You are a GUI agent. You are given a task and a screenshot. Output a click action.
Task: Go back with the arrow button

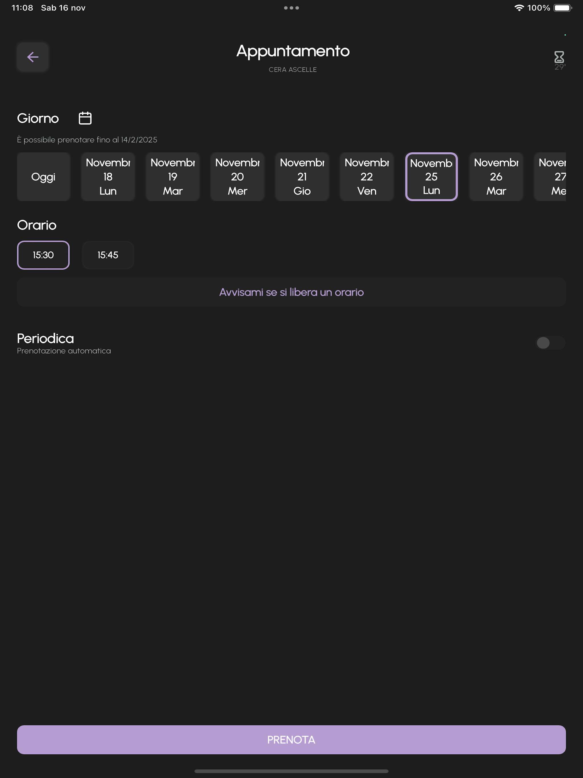point(33,57)
